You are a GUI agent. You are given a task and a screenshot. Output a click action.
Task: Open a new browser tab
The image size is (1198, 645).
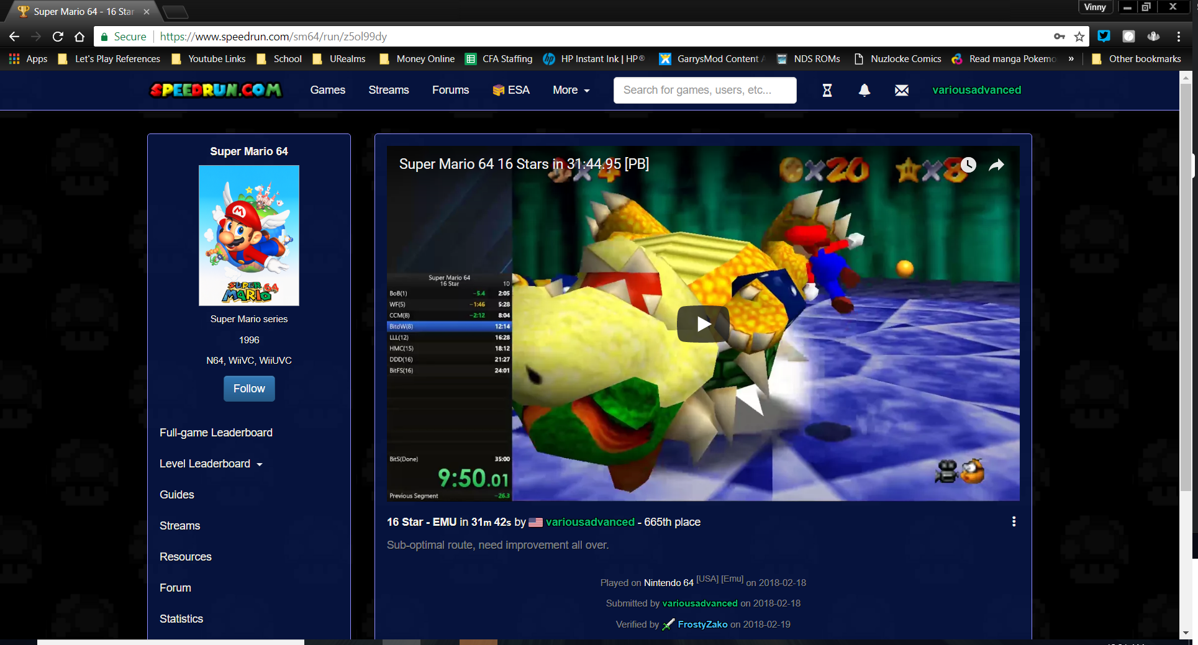click(x=175, y=11)
